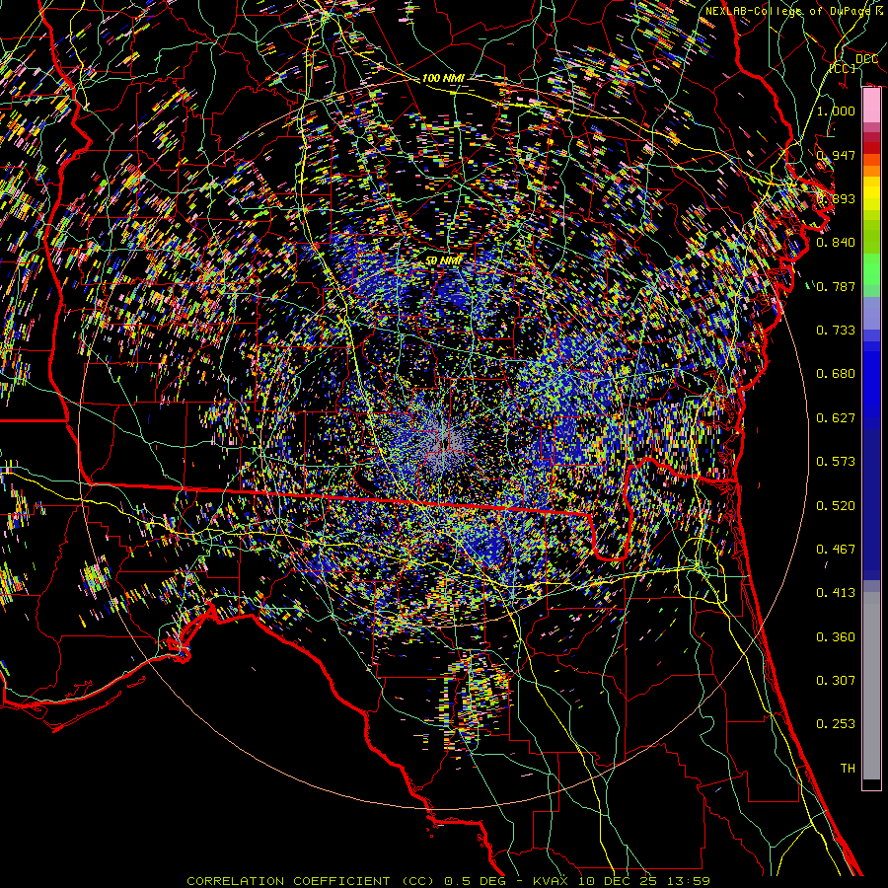Select the 0.467 scale value
This screenshot has height=888, width=888.
(836, 549)
